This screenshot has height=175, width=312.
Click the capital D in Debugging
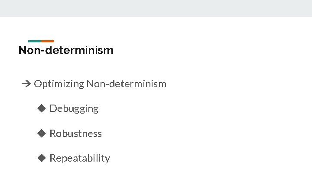point(53,108)
